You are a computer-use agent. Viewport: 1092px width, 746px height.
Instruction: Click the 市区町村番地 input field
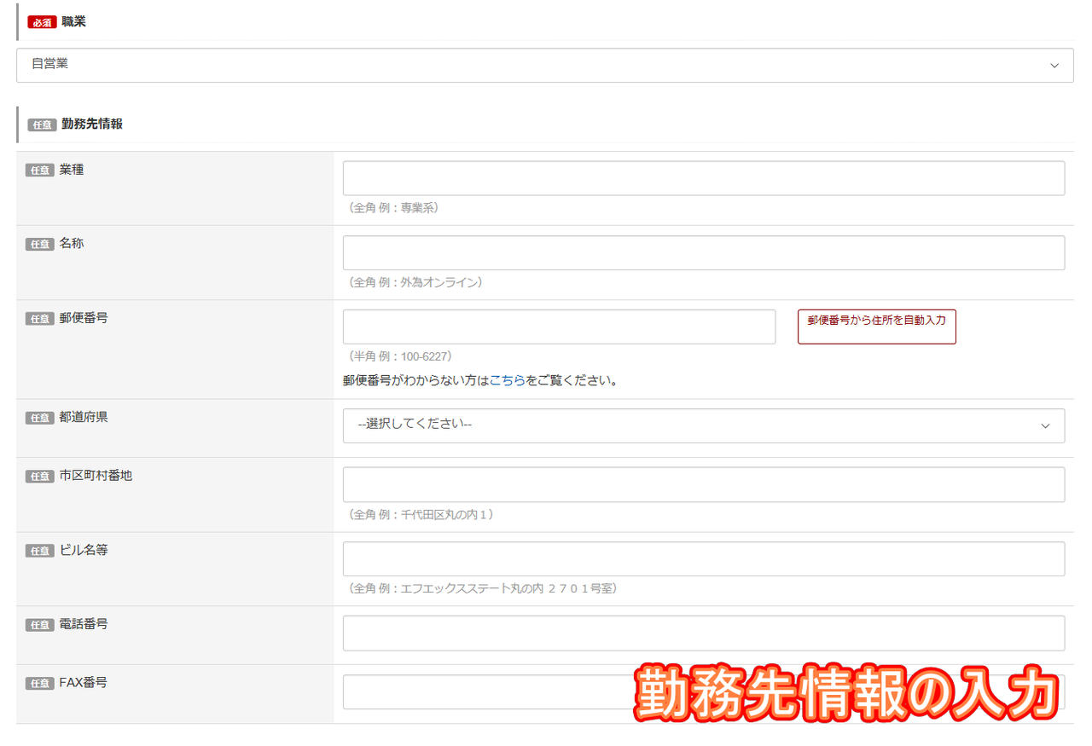(x=704, y=484)
